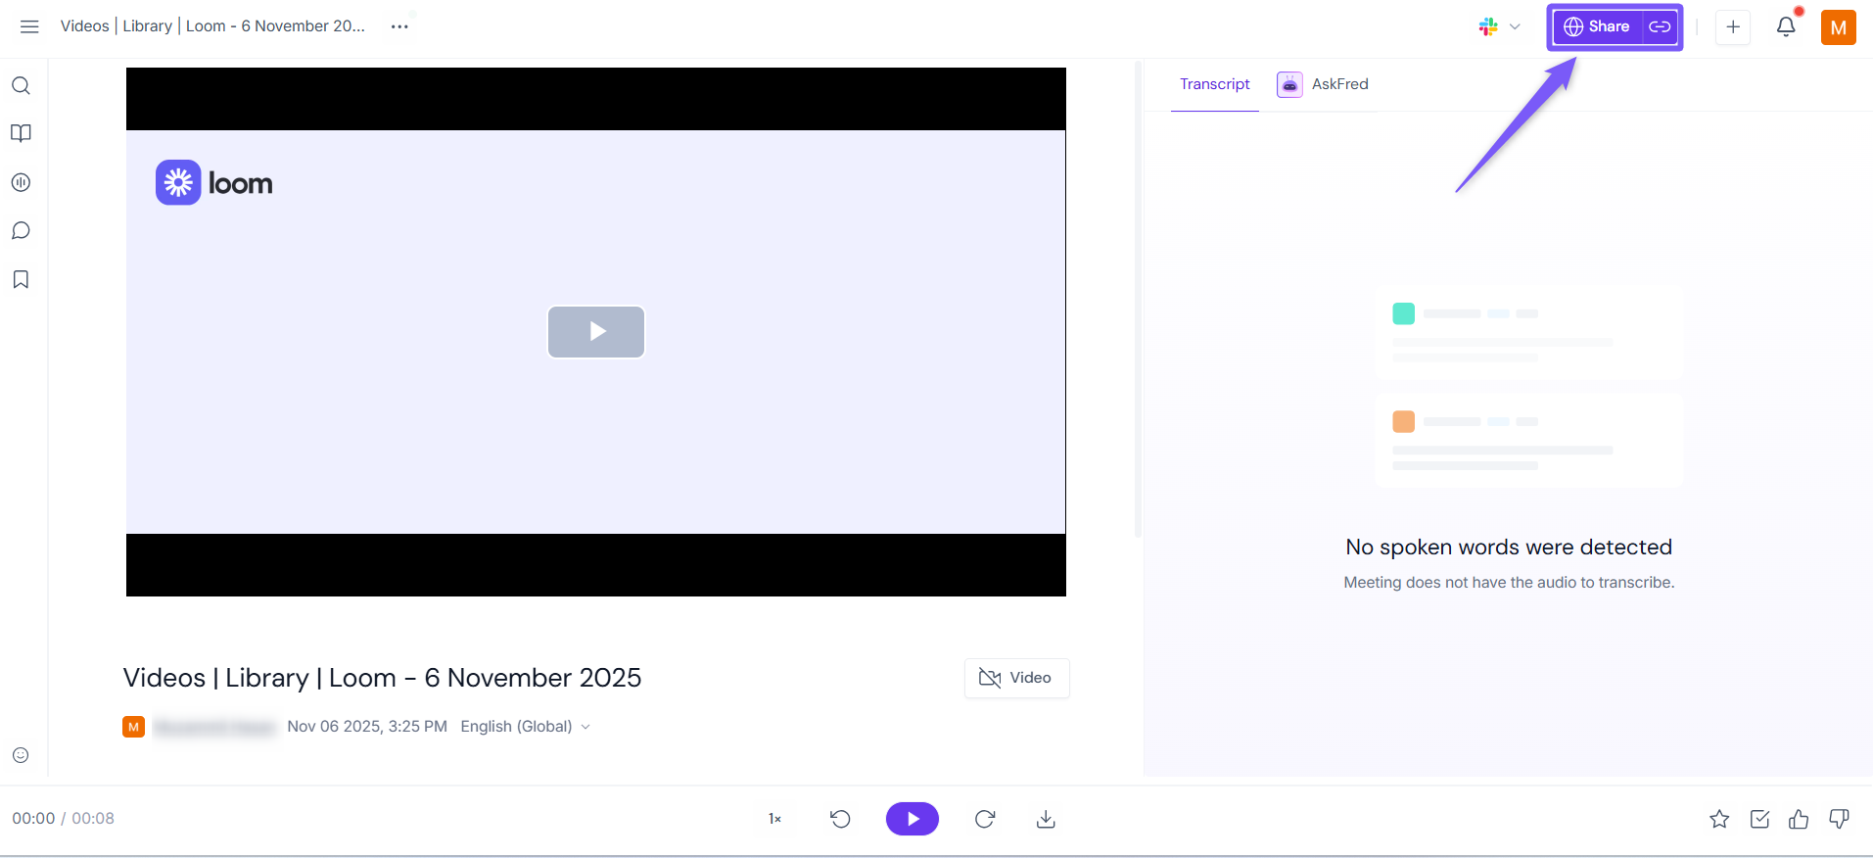Click the Share button
Screen dimensions: 1873x858
tap(1597, 26)
